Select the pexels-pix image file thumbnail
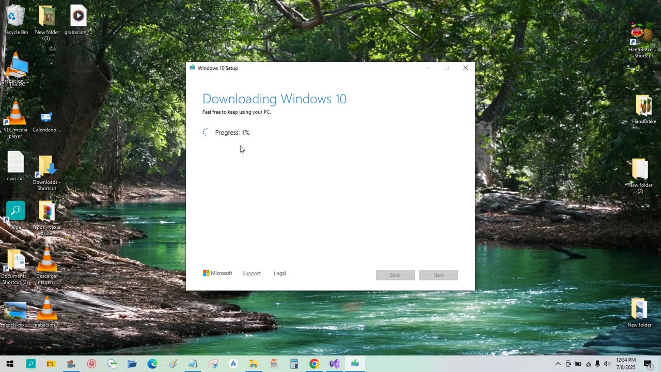 point(15,315)
